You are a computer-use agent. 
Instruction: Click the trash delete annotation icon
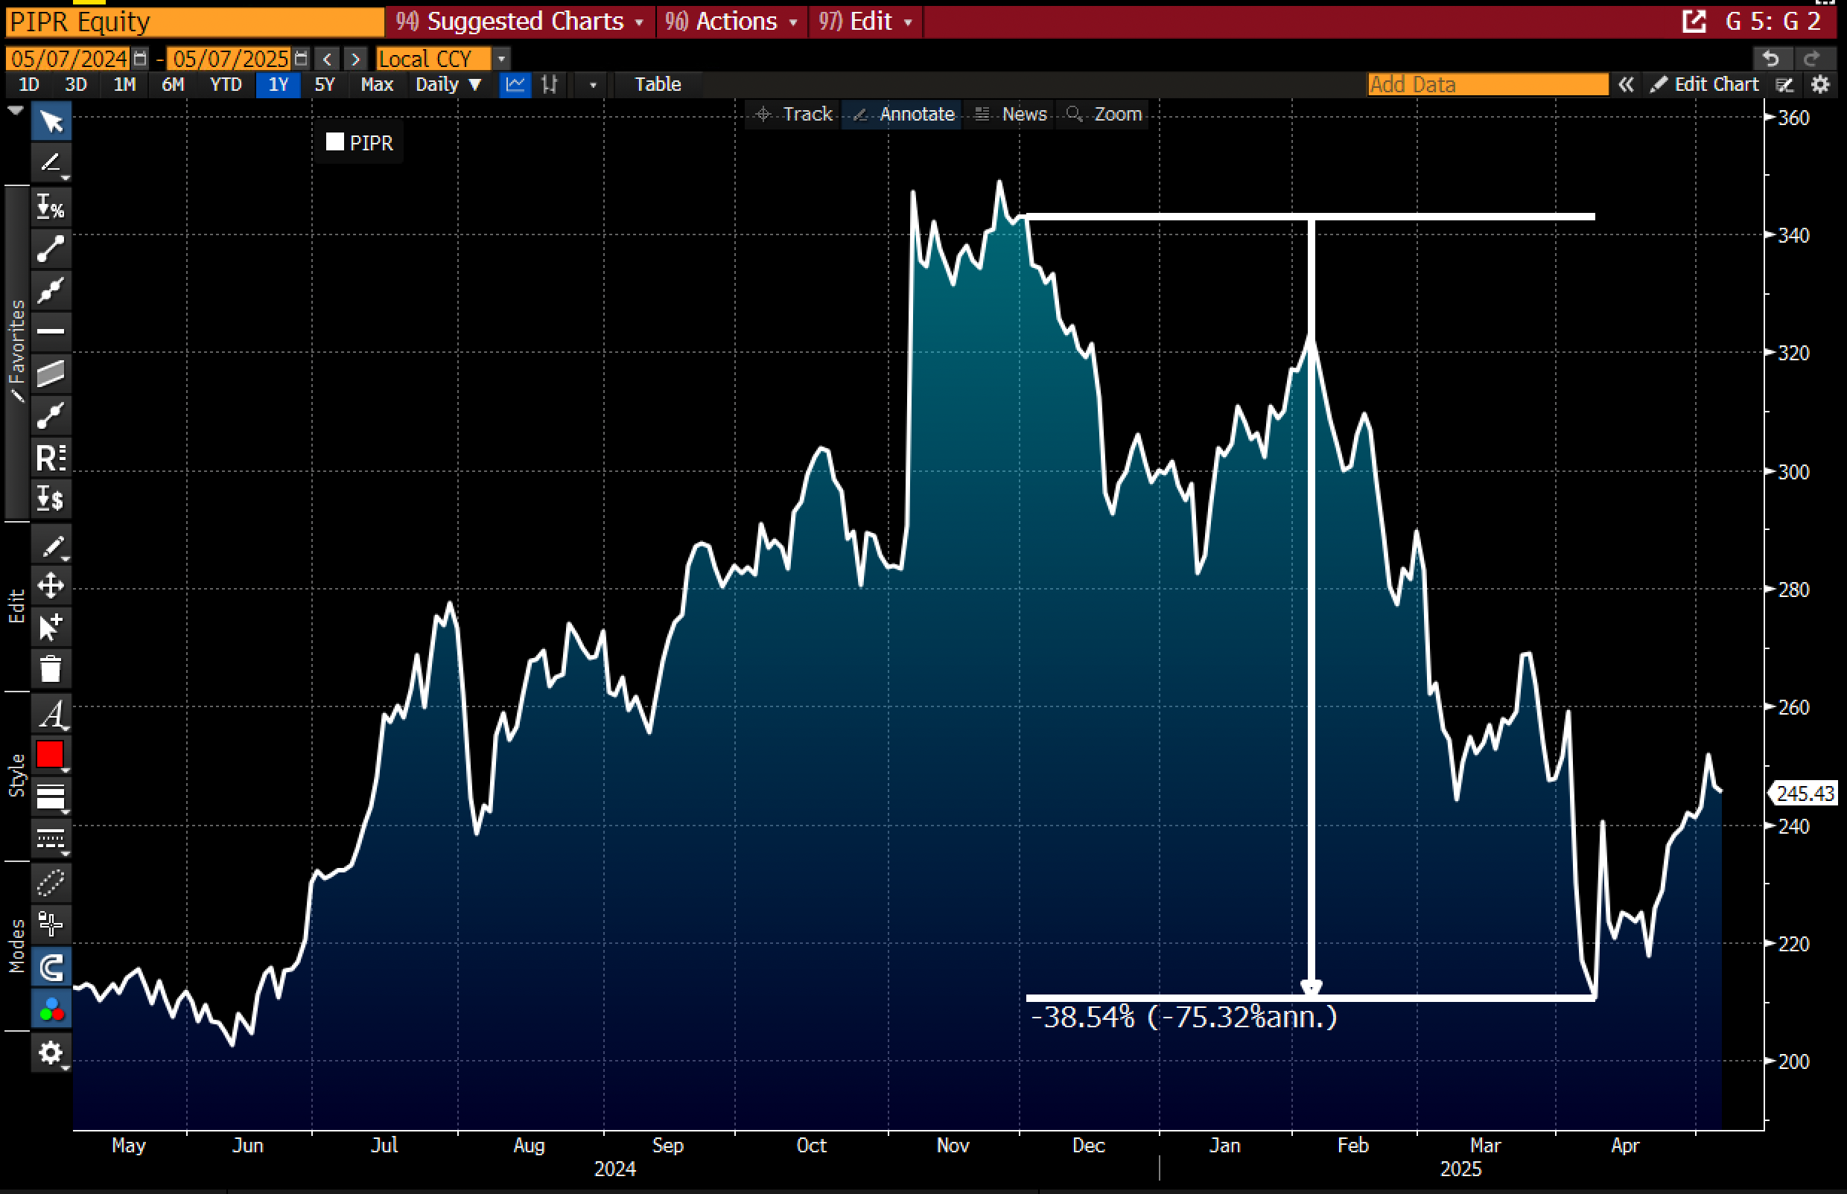pos(51,668)
